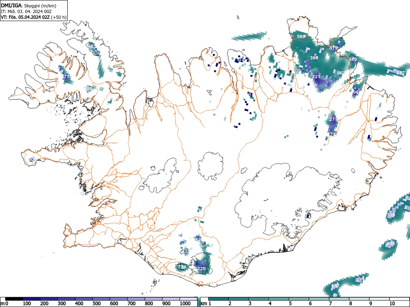Click the '566' visibility label on the map
Image resolution: width=410 pixels, height=307 pixels.
[301, 36]
